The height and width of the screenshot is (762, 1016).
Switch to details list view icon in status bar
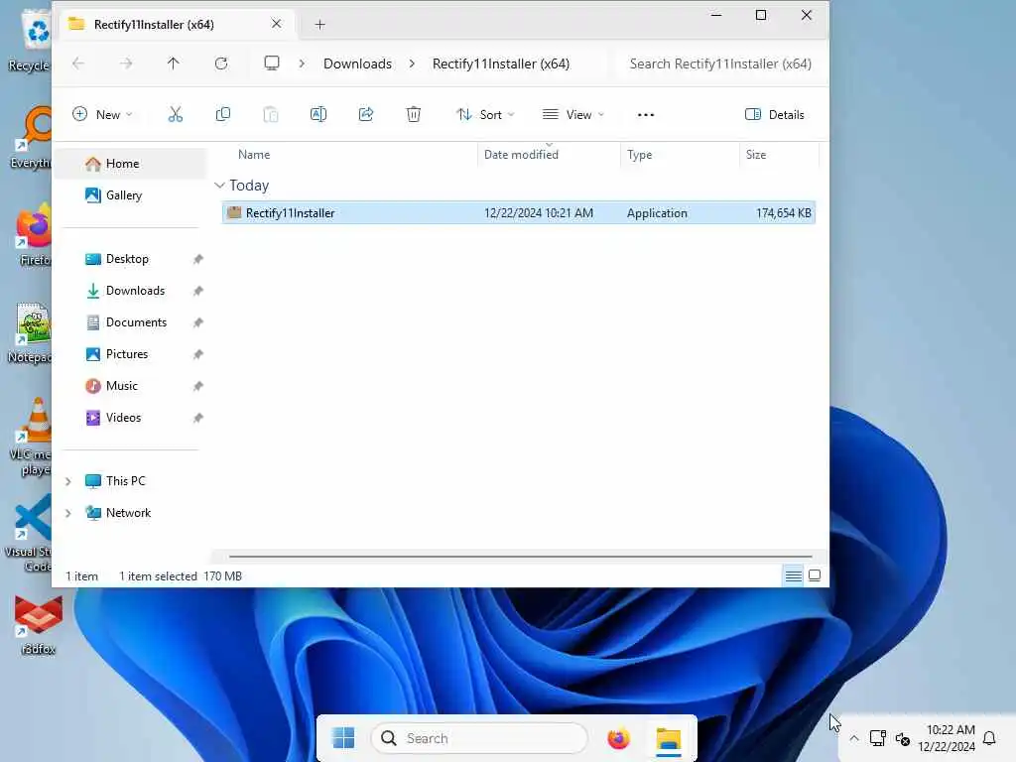pyautogui.click(x=793, y=575)
